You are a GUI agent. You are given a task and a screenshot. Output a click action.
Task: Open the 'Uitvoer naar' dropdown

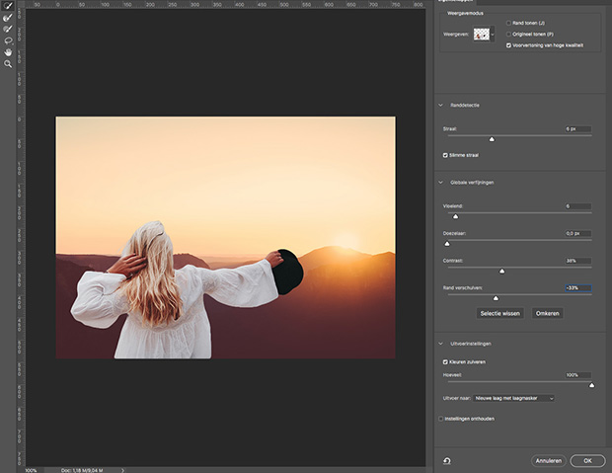pos(513,398)
